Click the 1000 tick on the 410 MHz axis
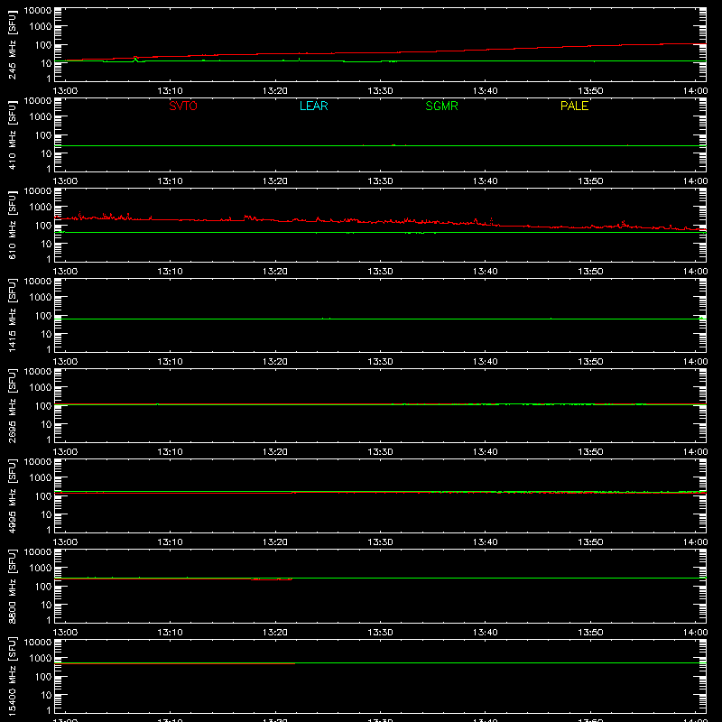Viewport: 722px width, 722px height. click(x=41, y=117)
